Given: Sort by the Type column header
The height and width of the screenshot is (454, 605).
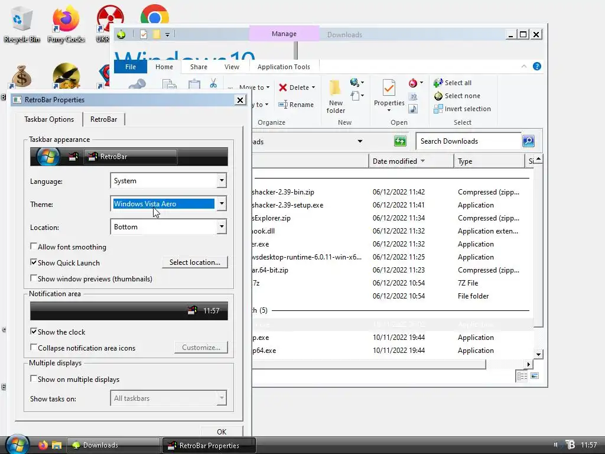Looking at the screenshot, I should (489, 161).
